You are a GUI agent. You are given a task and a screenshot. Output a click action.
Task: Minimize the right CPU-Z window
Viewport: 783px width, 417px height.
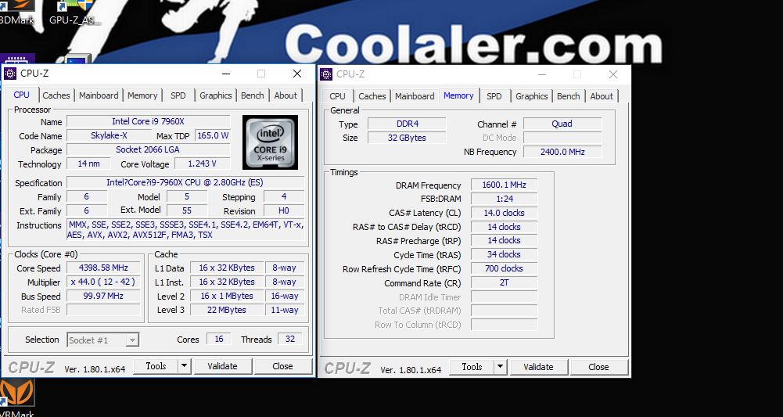coord(542,74)
